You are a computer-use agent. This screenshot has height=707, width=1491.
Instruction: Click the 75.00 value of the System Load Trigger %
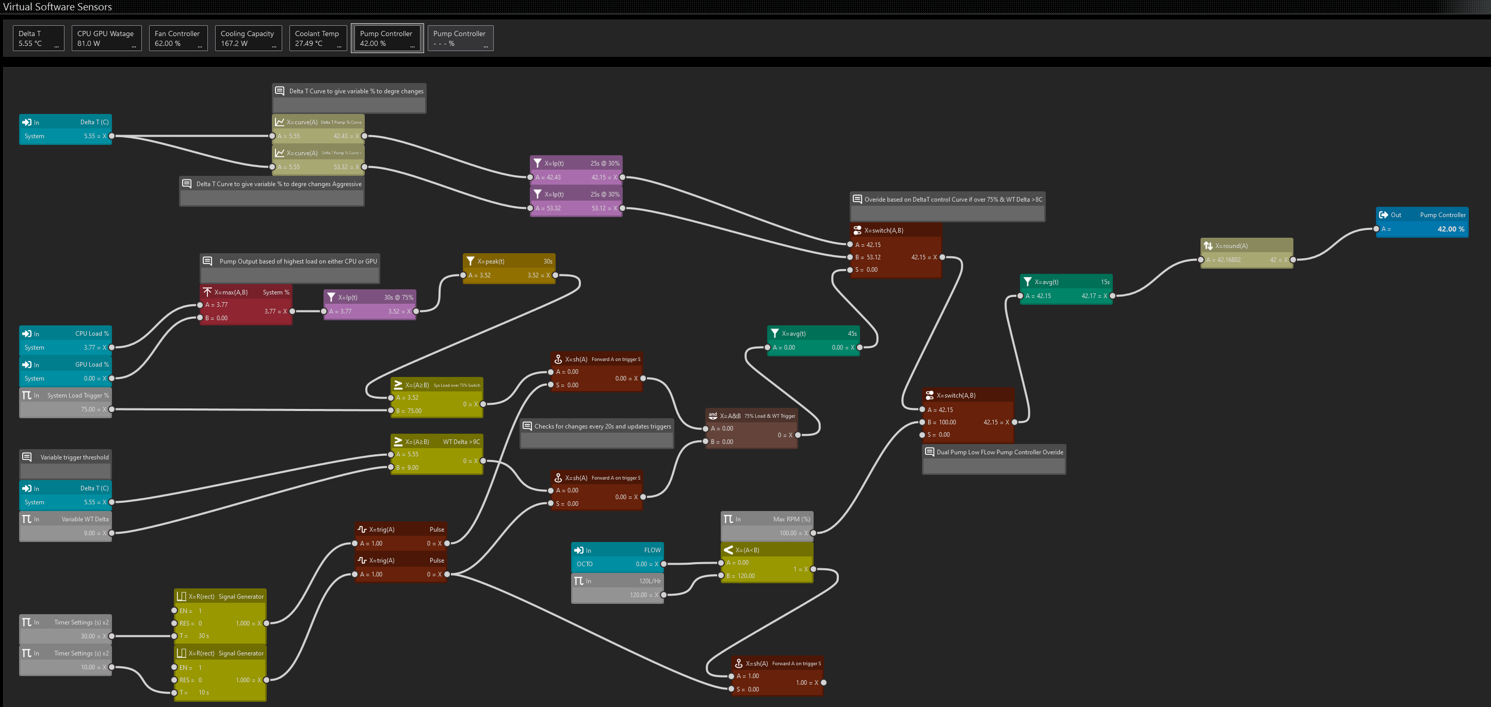[87, 409]
